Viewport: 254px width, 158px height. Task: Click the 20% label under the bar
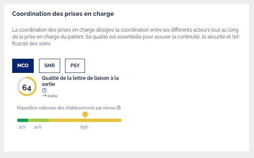click(38, 127)
